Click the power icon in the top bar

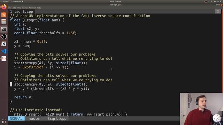pos(218,1)
